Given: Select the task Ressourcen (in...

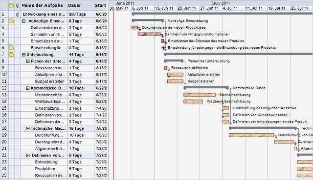Looking at the screenshot, I should point(50,176).
